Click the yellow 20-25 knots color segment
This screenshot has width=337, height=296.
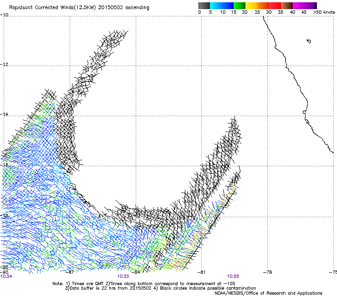point(251,5)
